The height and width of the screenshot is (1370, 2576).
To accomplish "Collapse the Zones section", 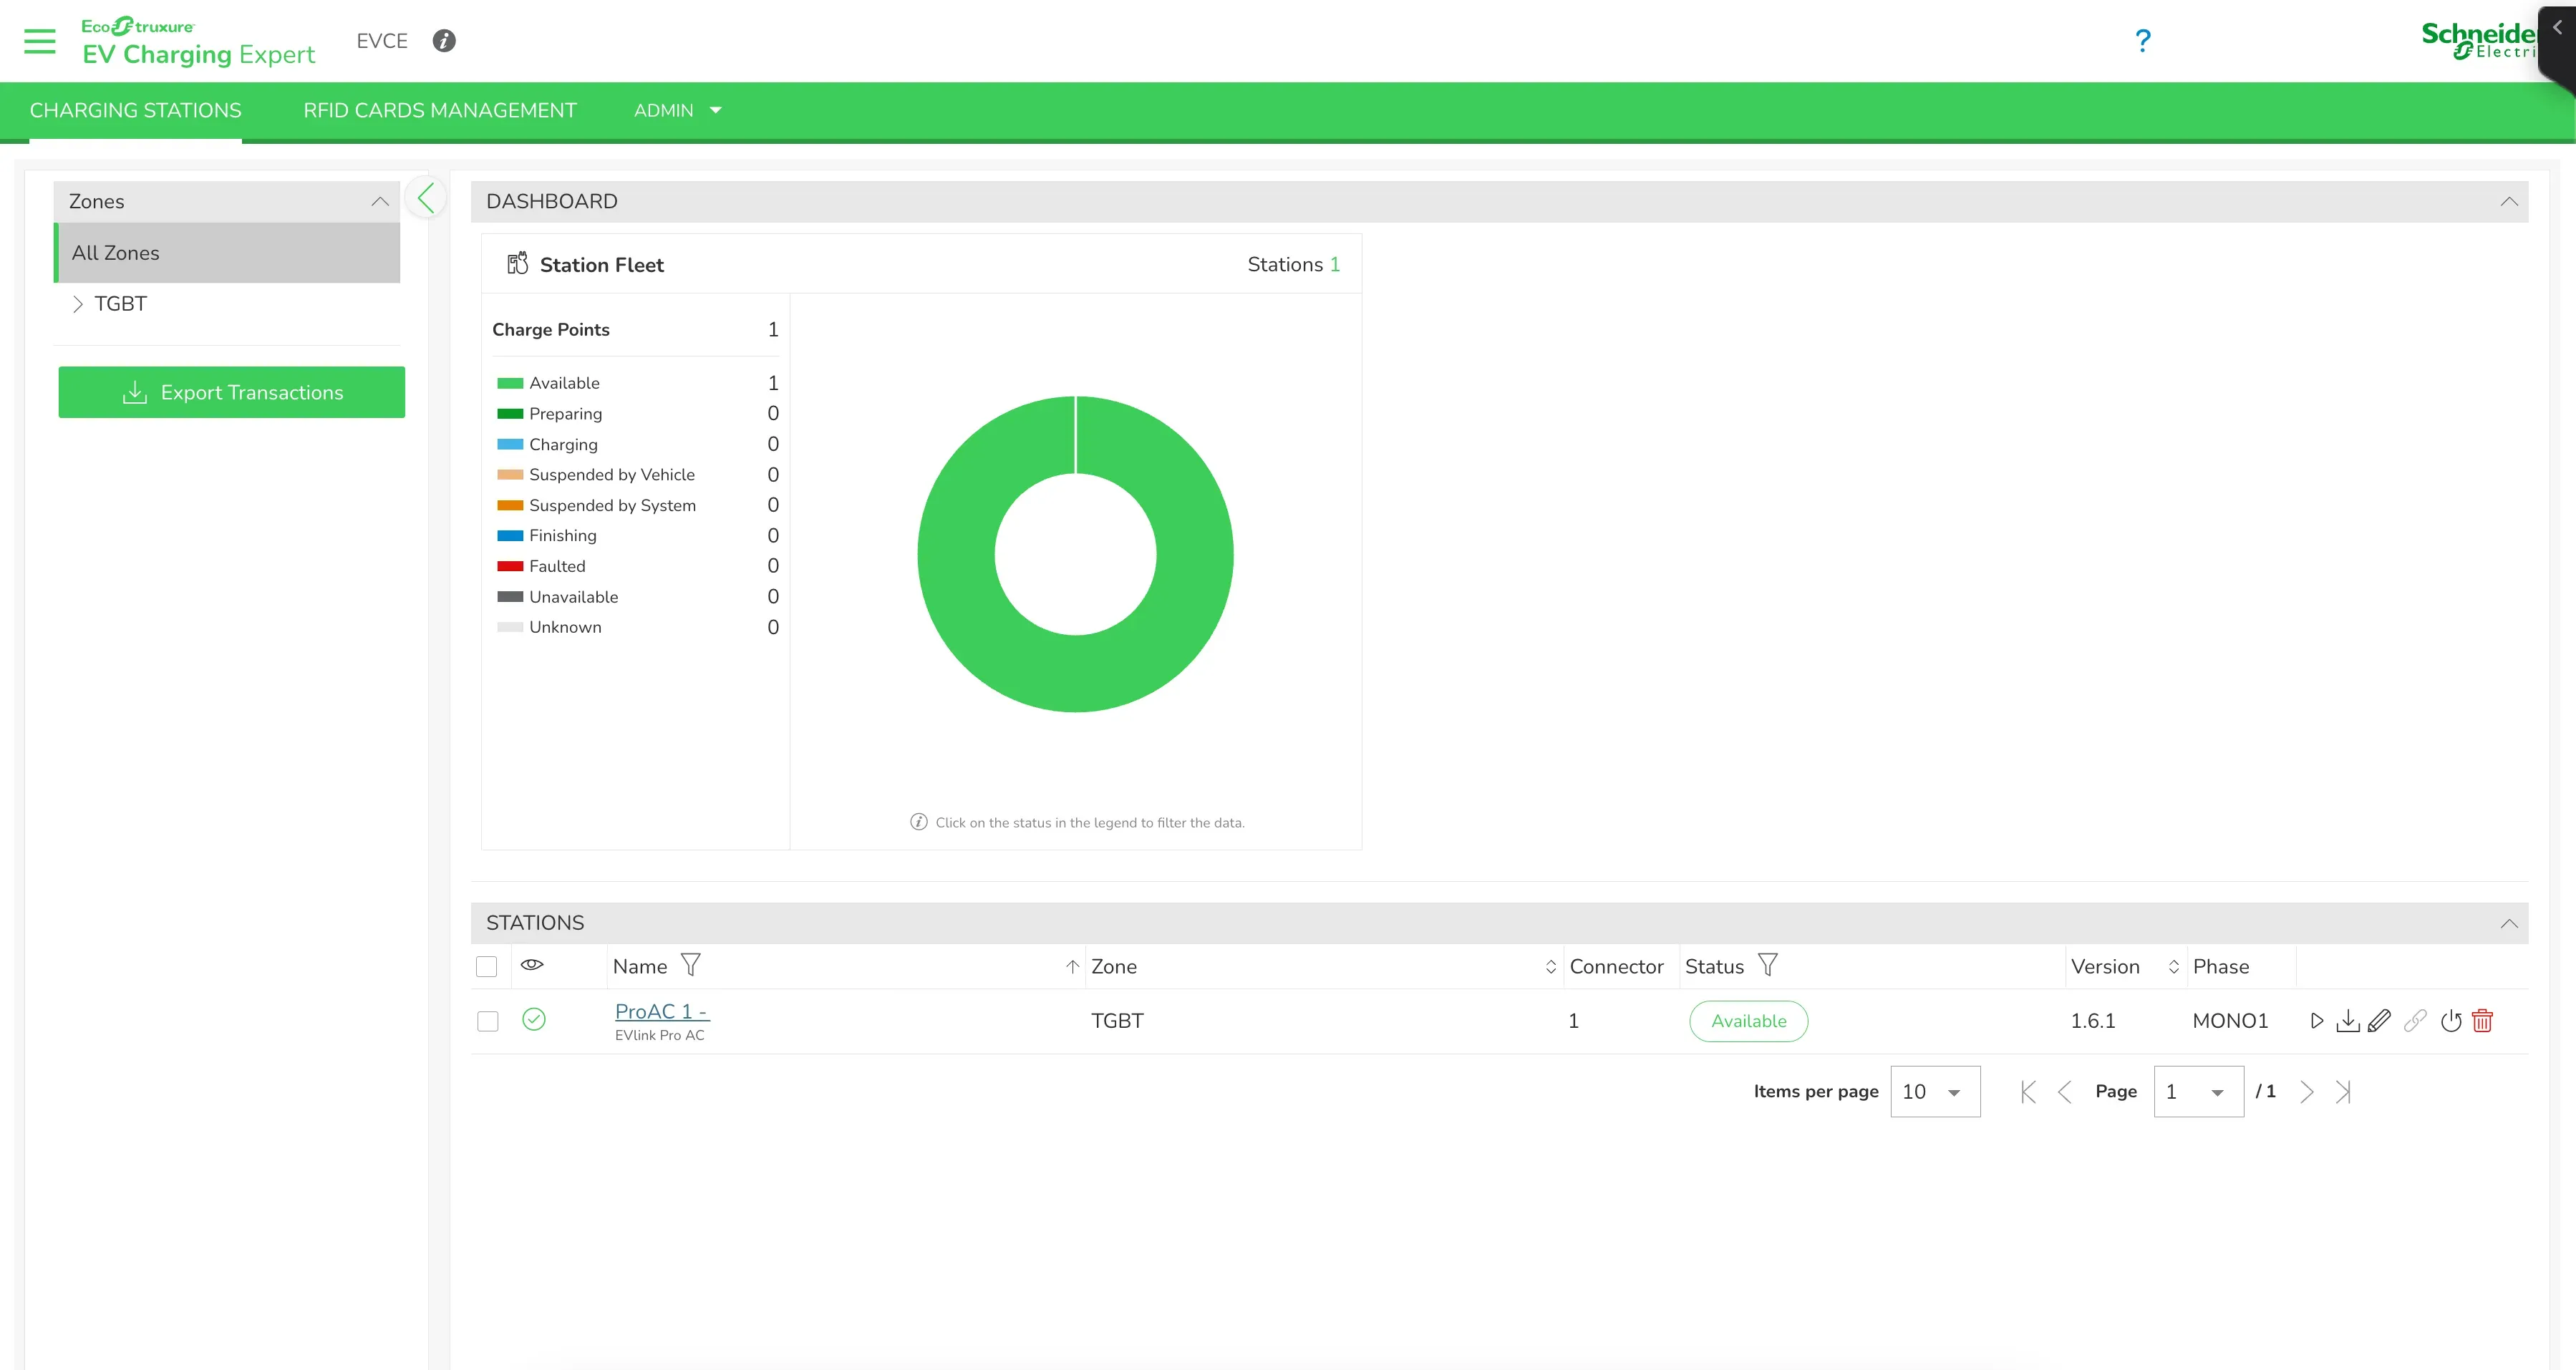I will pyautogui.click(x=380, y=201).
